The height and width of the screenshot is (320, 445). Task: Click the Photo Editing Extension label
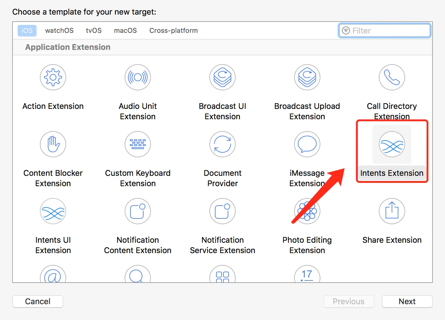click(307, 245)
